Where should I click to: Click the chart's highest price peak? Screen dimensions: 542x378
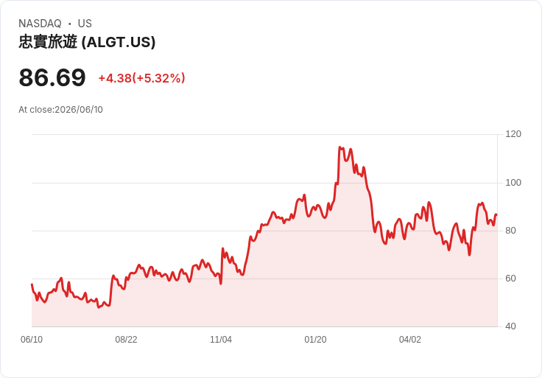[x=339, y=147]
